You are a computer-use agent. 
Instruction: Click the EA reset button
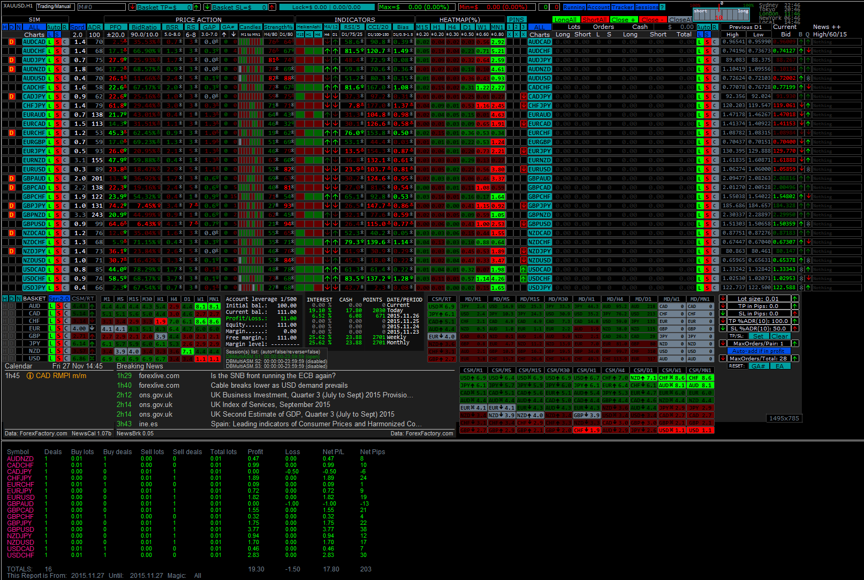point(779,366)
